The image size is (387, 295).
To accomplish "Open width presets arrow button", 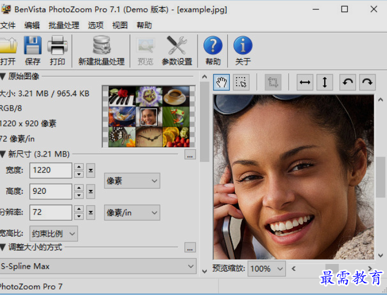I will coord(90,170).
